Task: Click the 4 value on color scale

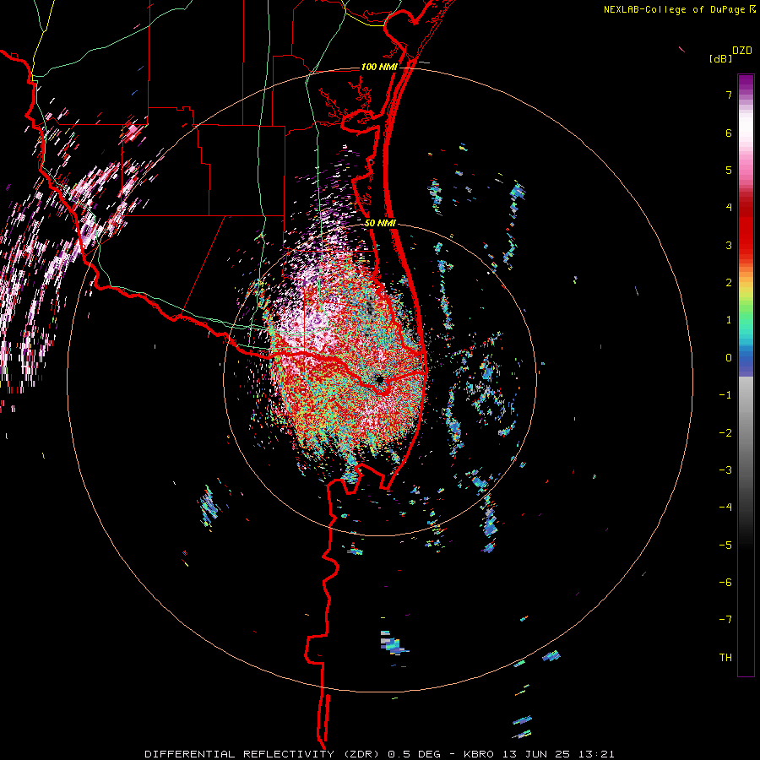Action: [729, 208]
